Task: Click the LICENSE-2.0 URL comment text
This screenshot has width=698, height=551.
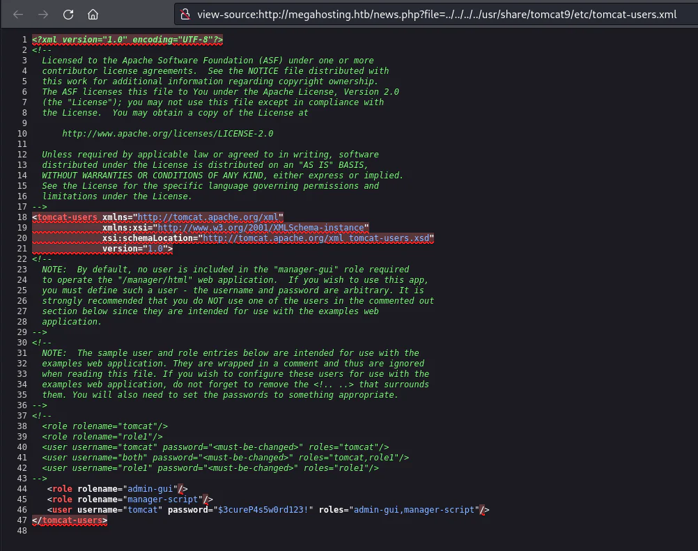Action: (x=168, y=134)
